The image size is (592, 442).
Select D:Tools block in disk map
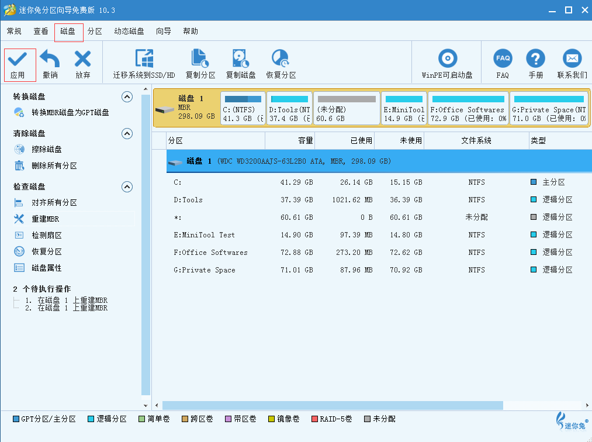(x=290, y=108)
